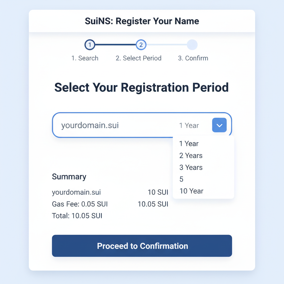Screen dimensions: 284x284
Task: Click the SuiNS header title
Action: (142, 21)
